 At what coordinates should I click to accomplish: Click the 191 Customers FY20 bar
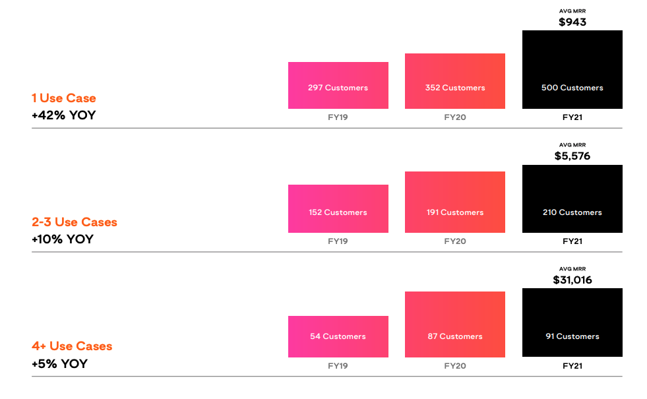[454, 202]
